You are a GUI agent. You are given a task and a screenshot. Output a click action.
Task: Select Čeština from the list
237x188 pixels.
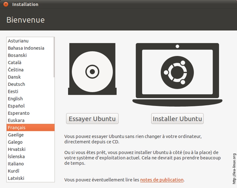click(16, 70)
